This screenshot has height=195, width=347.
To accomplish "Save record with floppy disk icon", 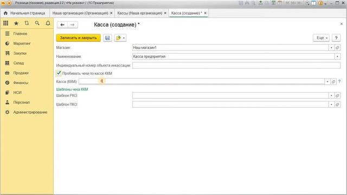I will coord(107,38).
